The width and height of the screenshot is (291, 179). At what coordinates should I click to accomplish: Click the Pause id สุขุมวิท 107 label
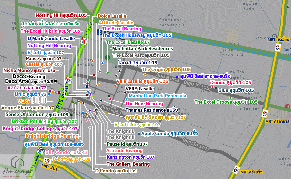pyautogui.click(x=127, y=144)
